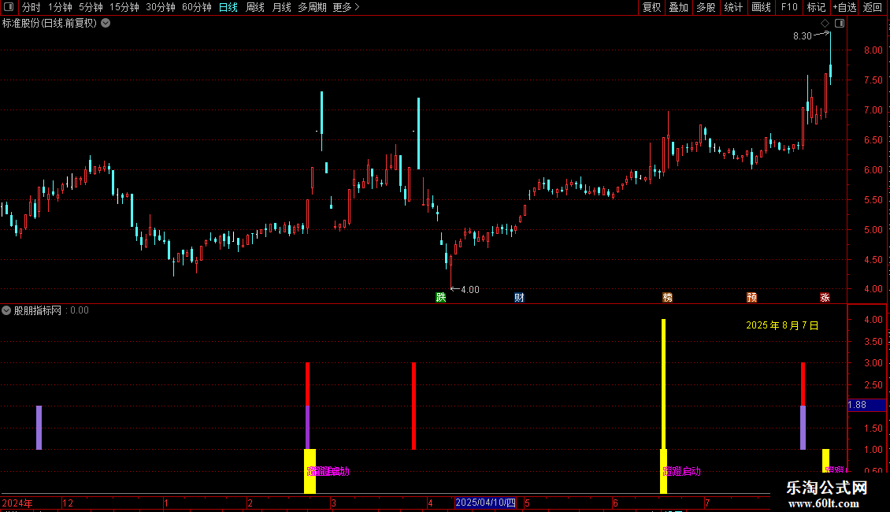Viewport: 890px width, 512px height.
Task: Toggle the side panel icon in chart corner
Action: click(840, 24)
